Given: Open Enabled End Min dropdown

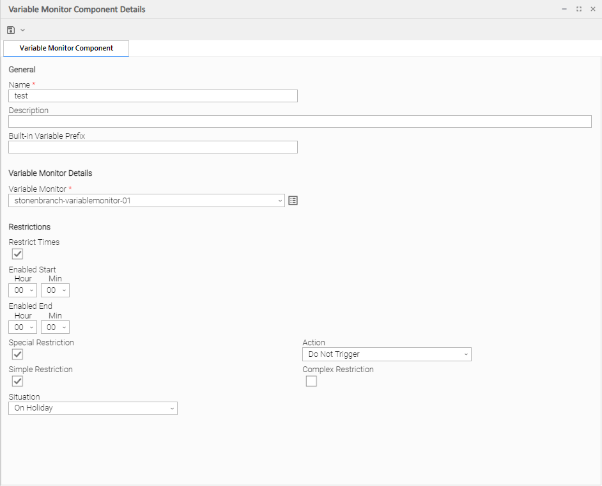Looking at the screenshot, I should [55, 327].
